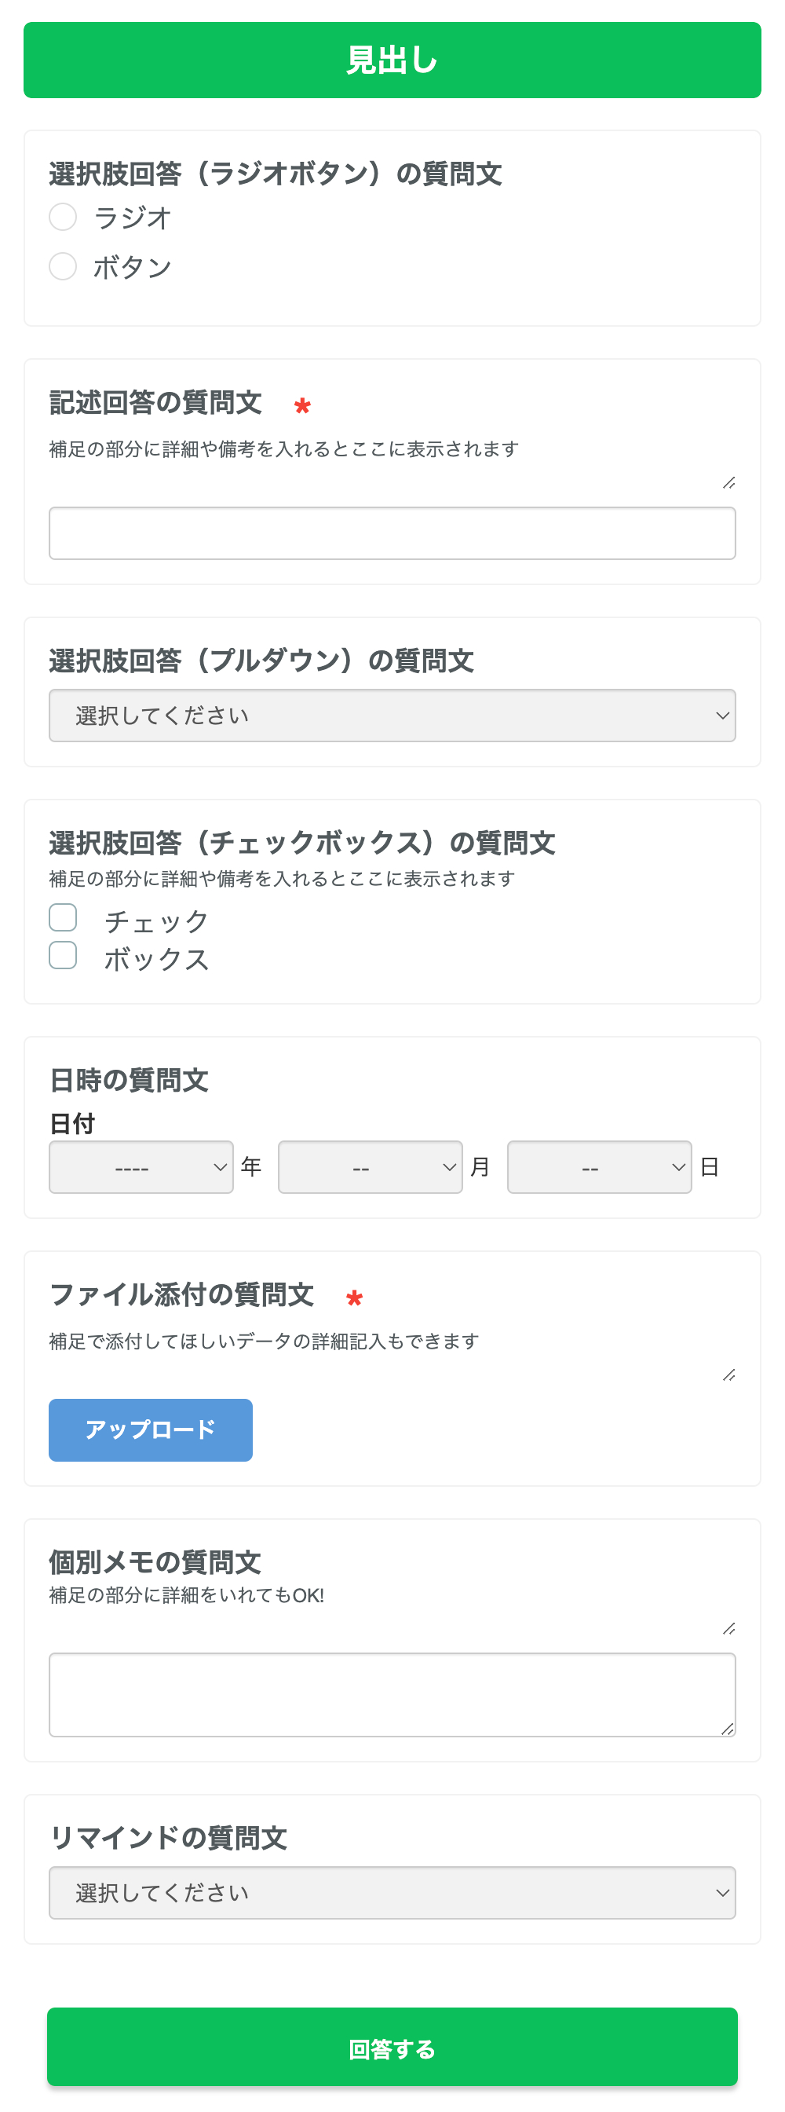
Task: Click resize handle above アップロード button
Action: [x=728, y=1375]
